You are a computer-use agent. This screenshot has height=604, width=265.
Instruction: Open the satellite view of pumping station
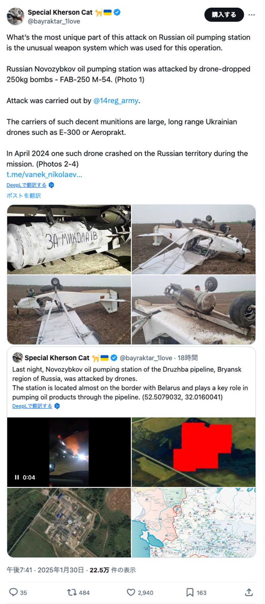coord(69,522)
